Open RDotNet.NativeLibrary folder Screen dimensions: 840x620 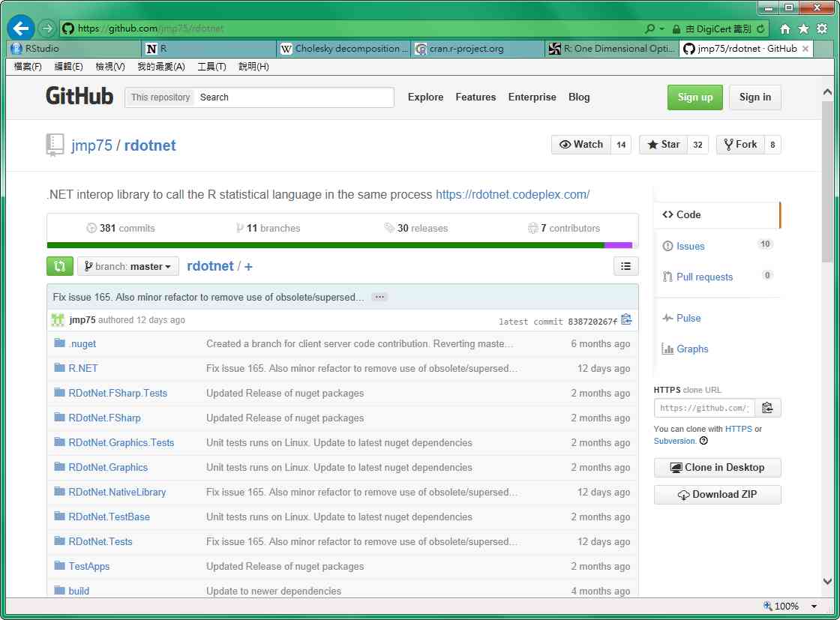point(117,492)
